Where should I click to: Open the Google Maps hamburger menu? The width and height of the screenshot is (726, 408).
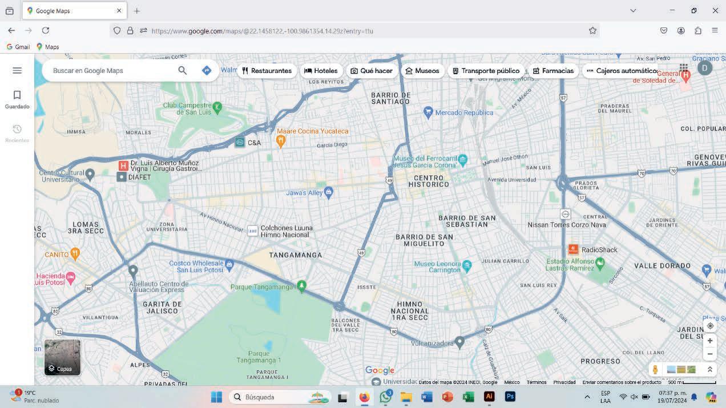(x=17, y=70)
